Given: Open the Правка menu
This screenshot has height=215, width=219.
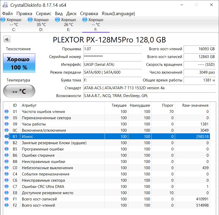Looking at the screenshot, I should coord(24,14).
